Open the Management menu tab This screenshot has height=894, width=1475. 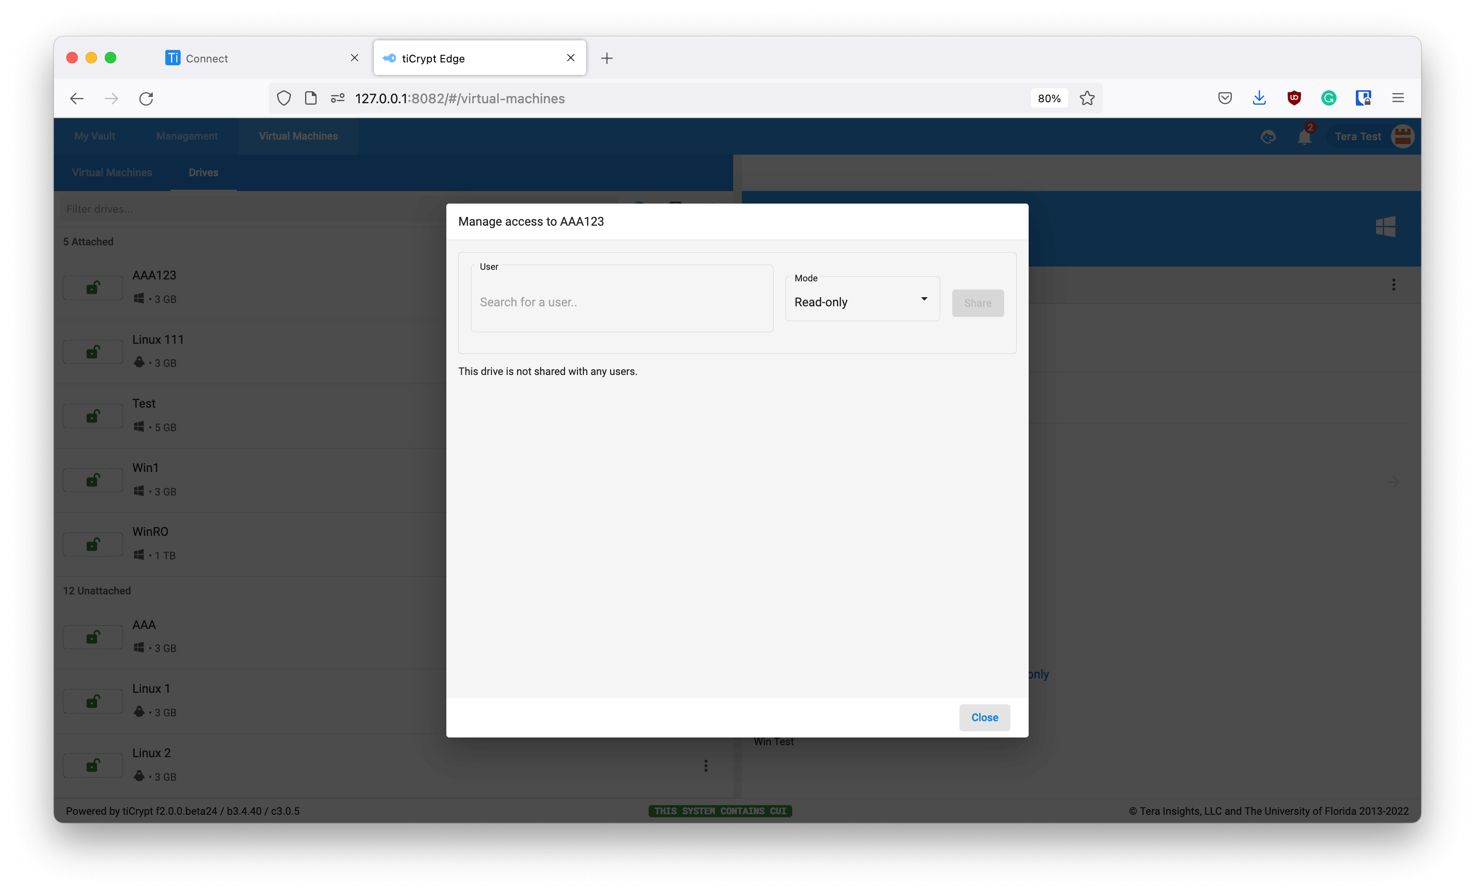187,136
